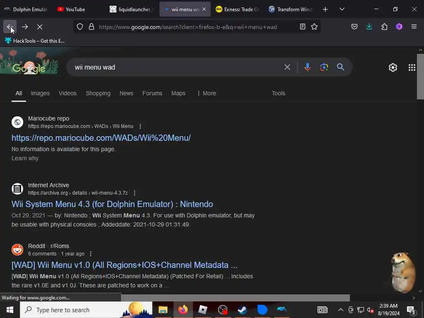This screenshot has height=318, width=424.
Task: Open the Firefox downloads panel
Action: pyautogui.click(x=369, y=26)
